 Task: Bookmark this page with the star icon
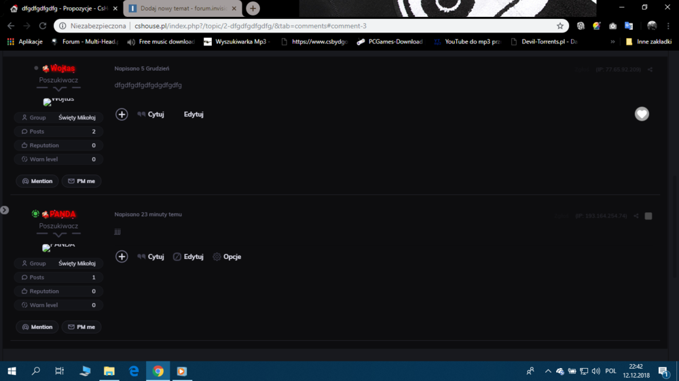[x=560, y=26]
